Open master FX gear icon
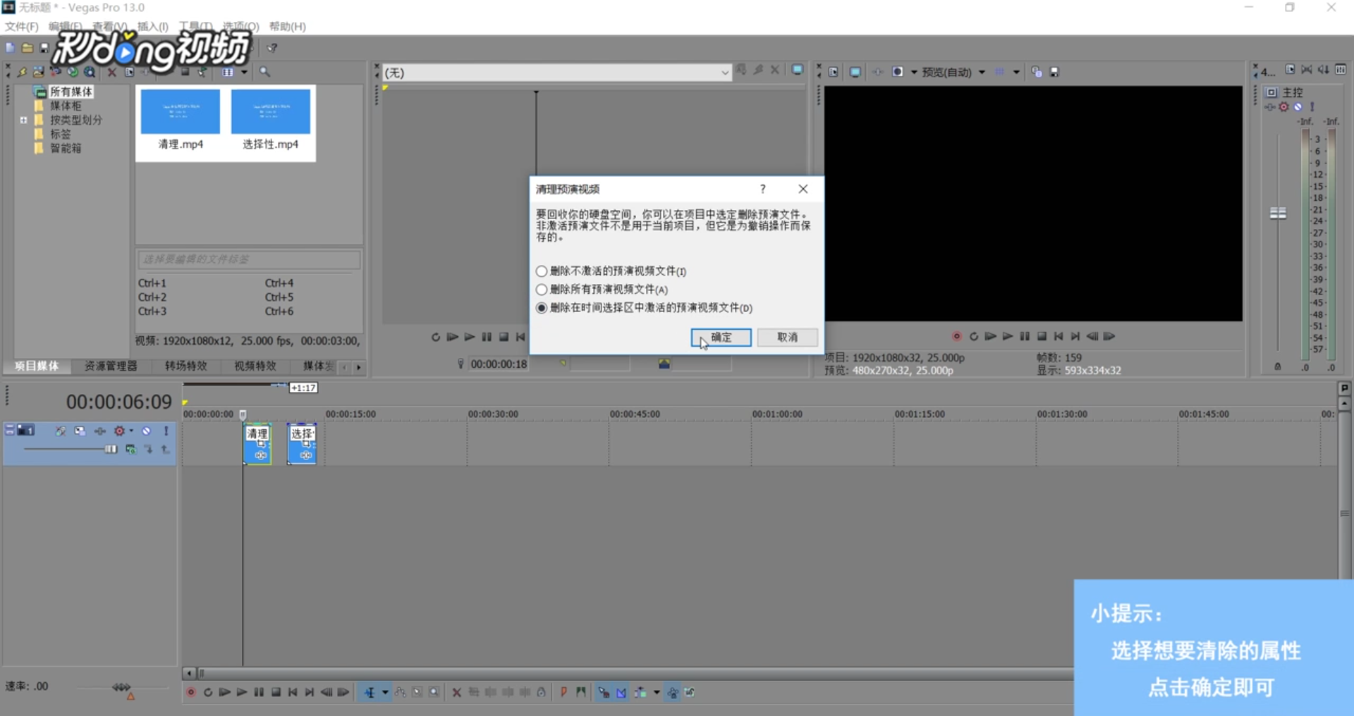Image resolution: width=1354 pixels, height=716 pixels. pos(1283,107)
